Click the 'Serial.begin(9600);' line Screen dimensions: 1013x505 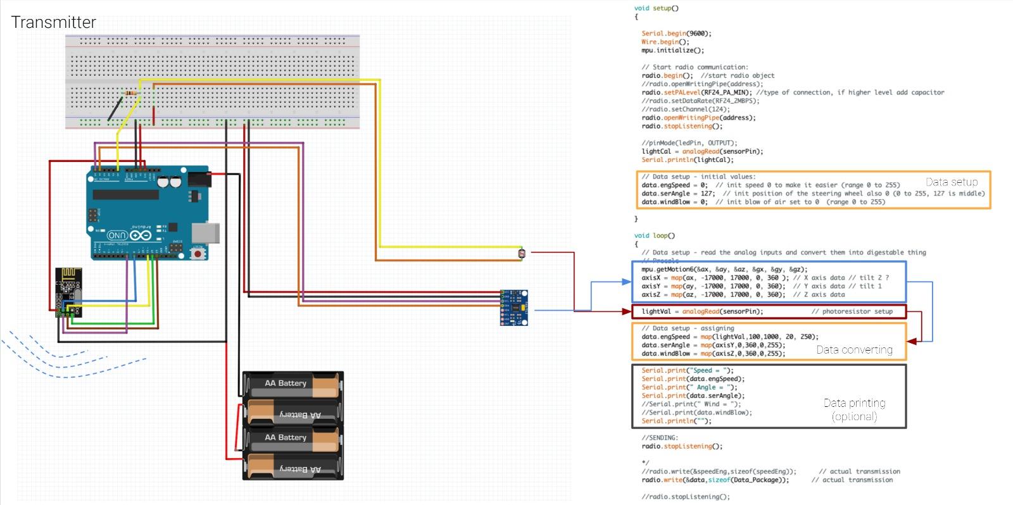click(677, 34)
